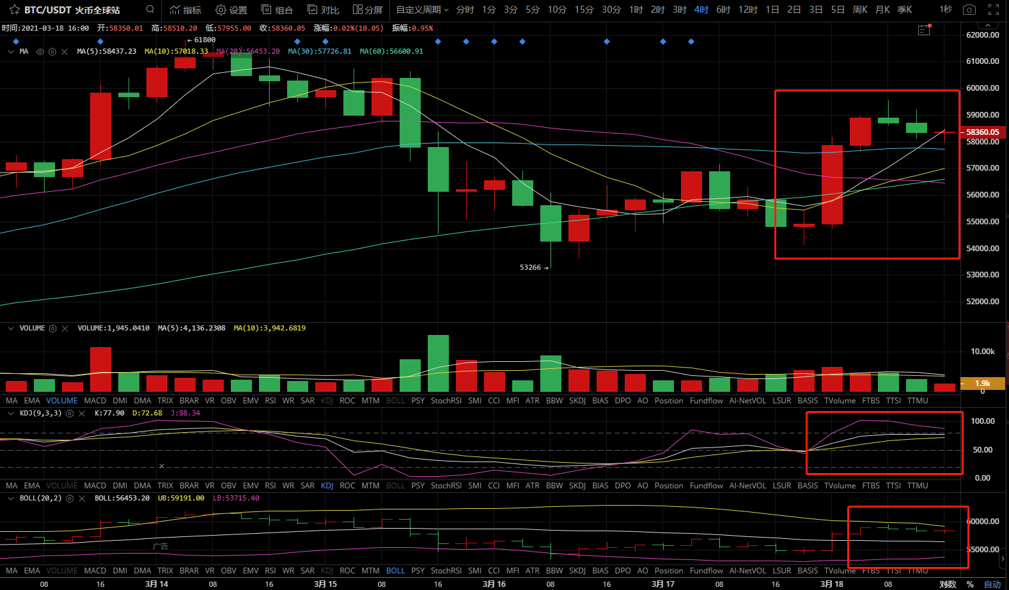Favorite BTC/USDT with the star icon
Screen dimensions: 1009x590
(14, 10)
